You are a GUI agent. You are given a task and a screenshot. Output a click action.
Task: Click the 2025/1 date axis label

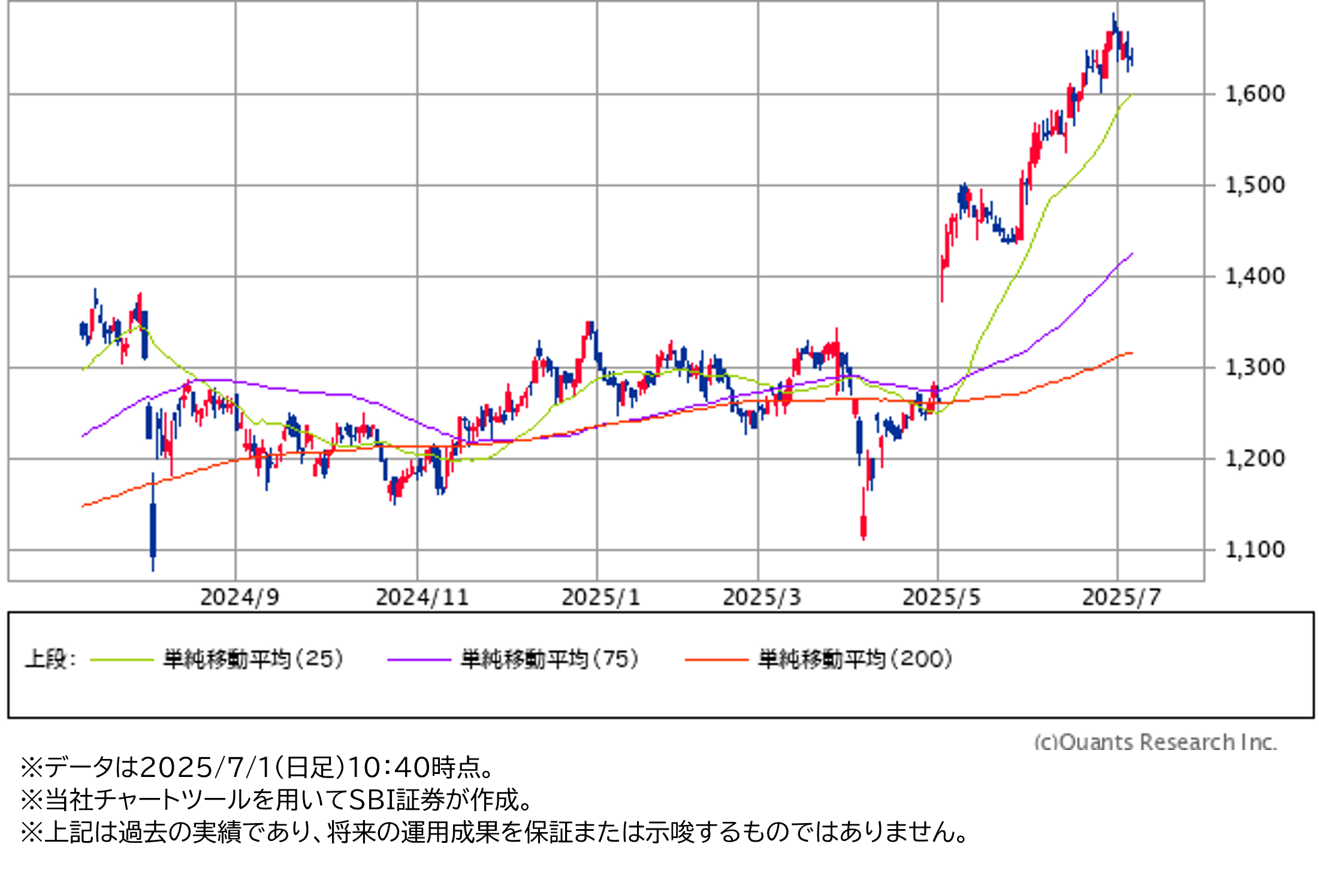pyautogui.click(x=600, y=597)
